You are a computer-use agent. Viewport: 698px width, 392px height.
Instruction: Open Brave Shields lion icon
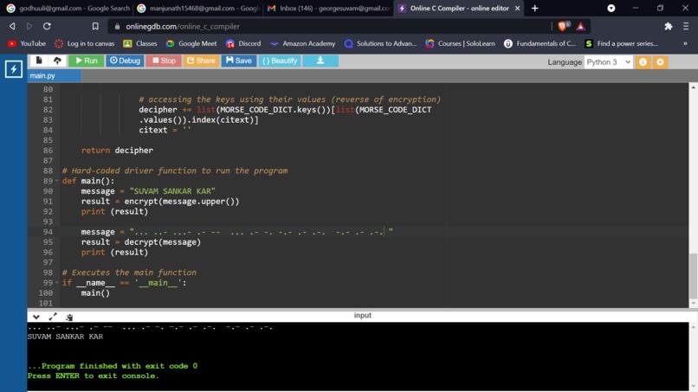pyautogui.click(x=563, y=26)
